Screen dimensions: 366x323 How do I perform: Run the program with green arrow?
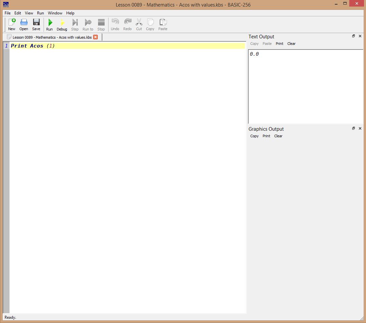coord(50,25)
